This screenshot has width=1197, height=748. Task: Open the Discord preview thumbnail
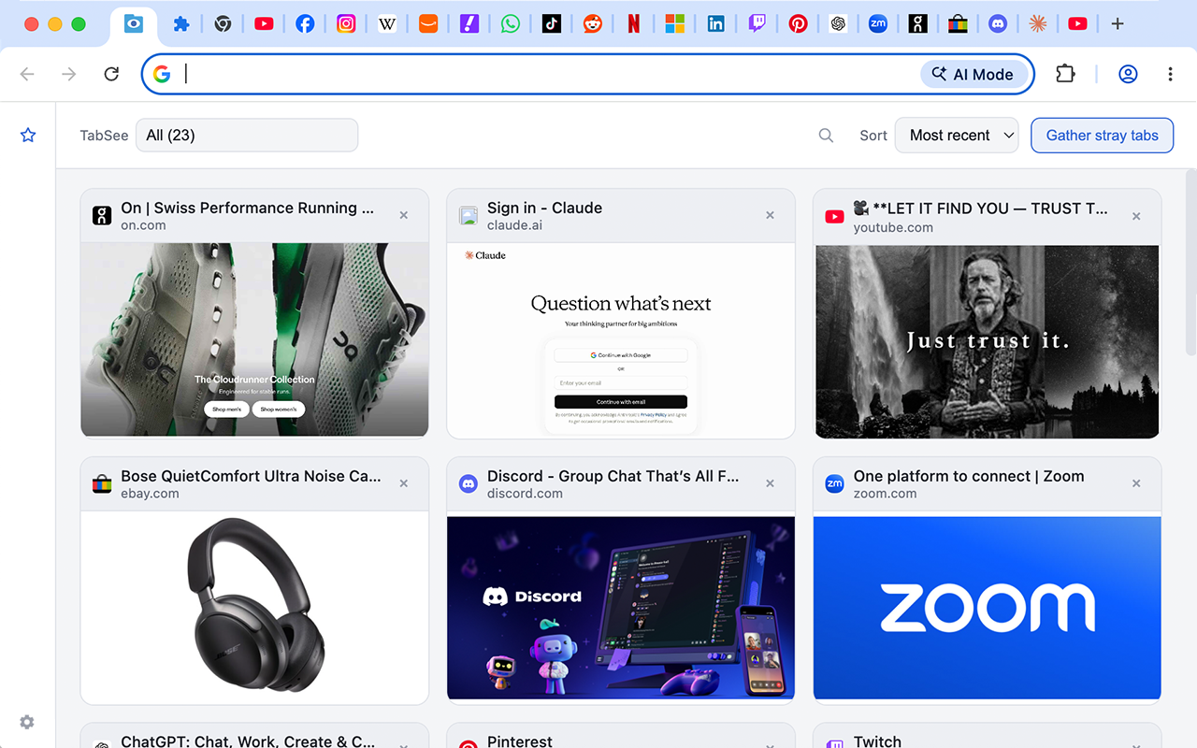click(621, 608)
